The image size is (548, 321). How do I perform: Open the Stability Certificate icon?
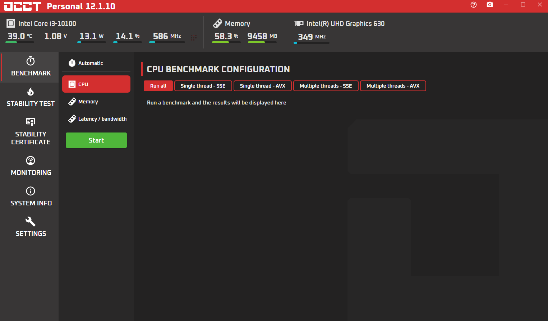(x=31, y=122)
